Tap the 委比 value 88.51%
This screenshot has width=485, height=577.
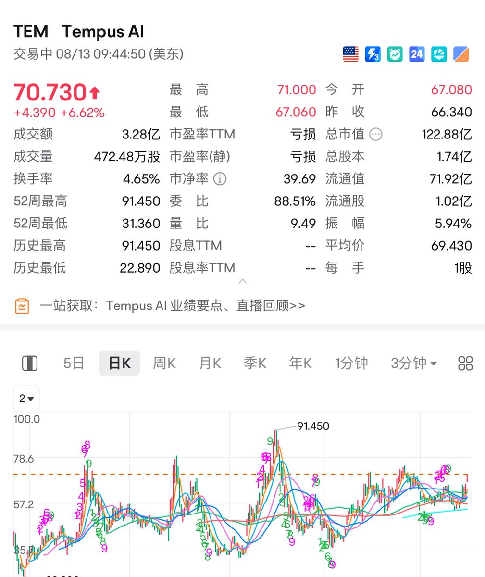pos(295,201)
